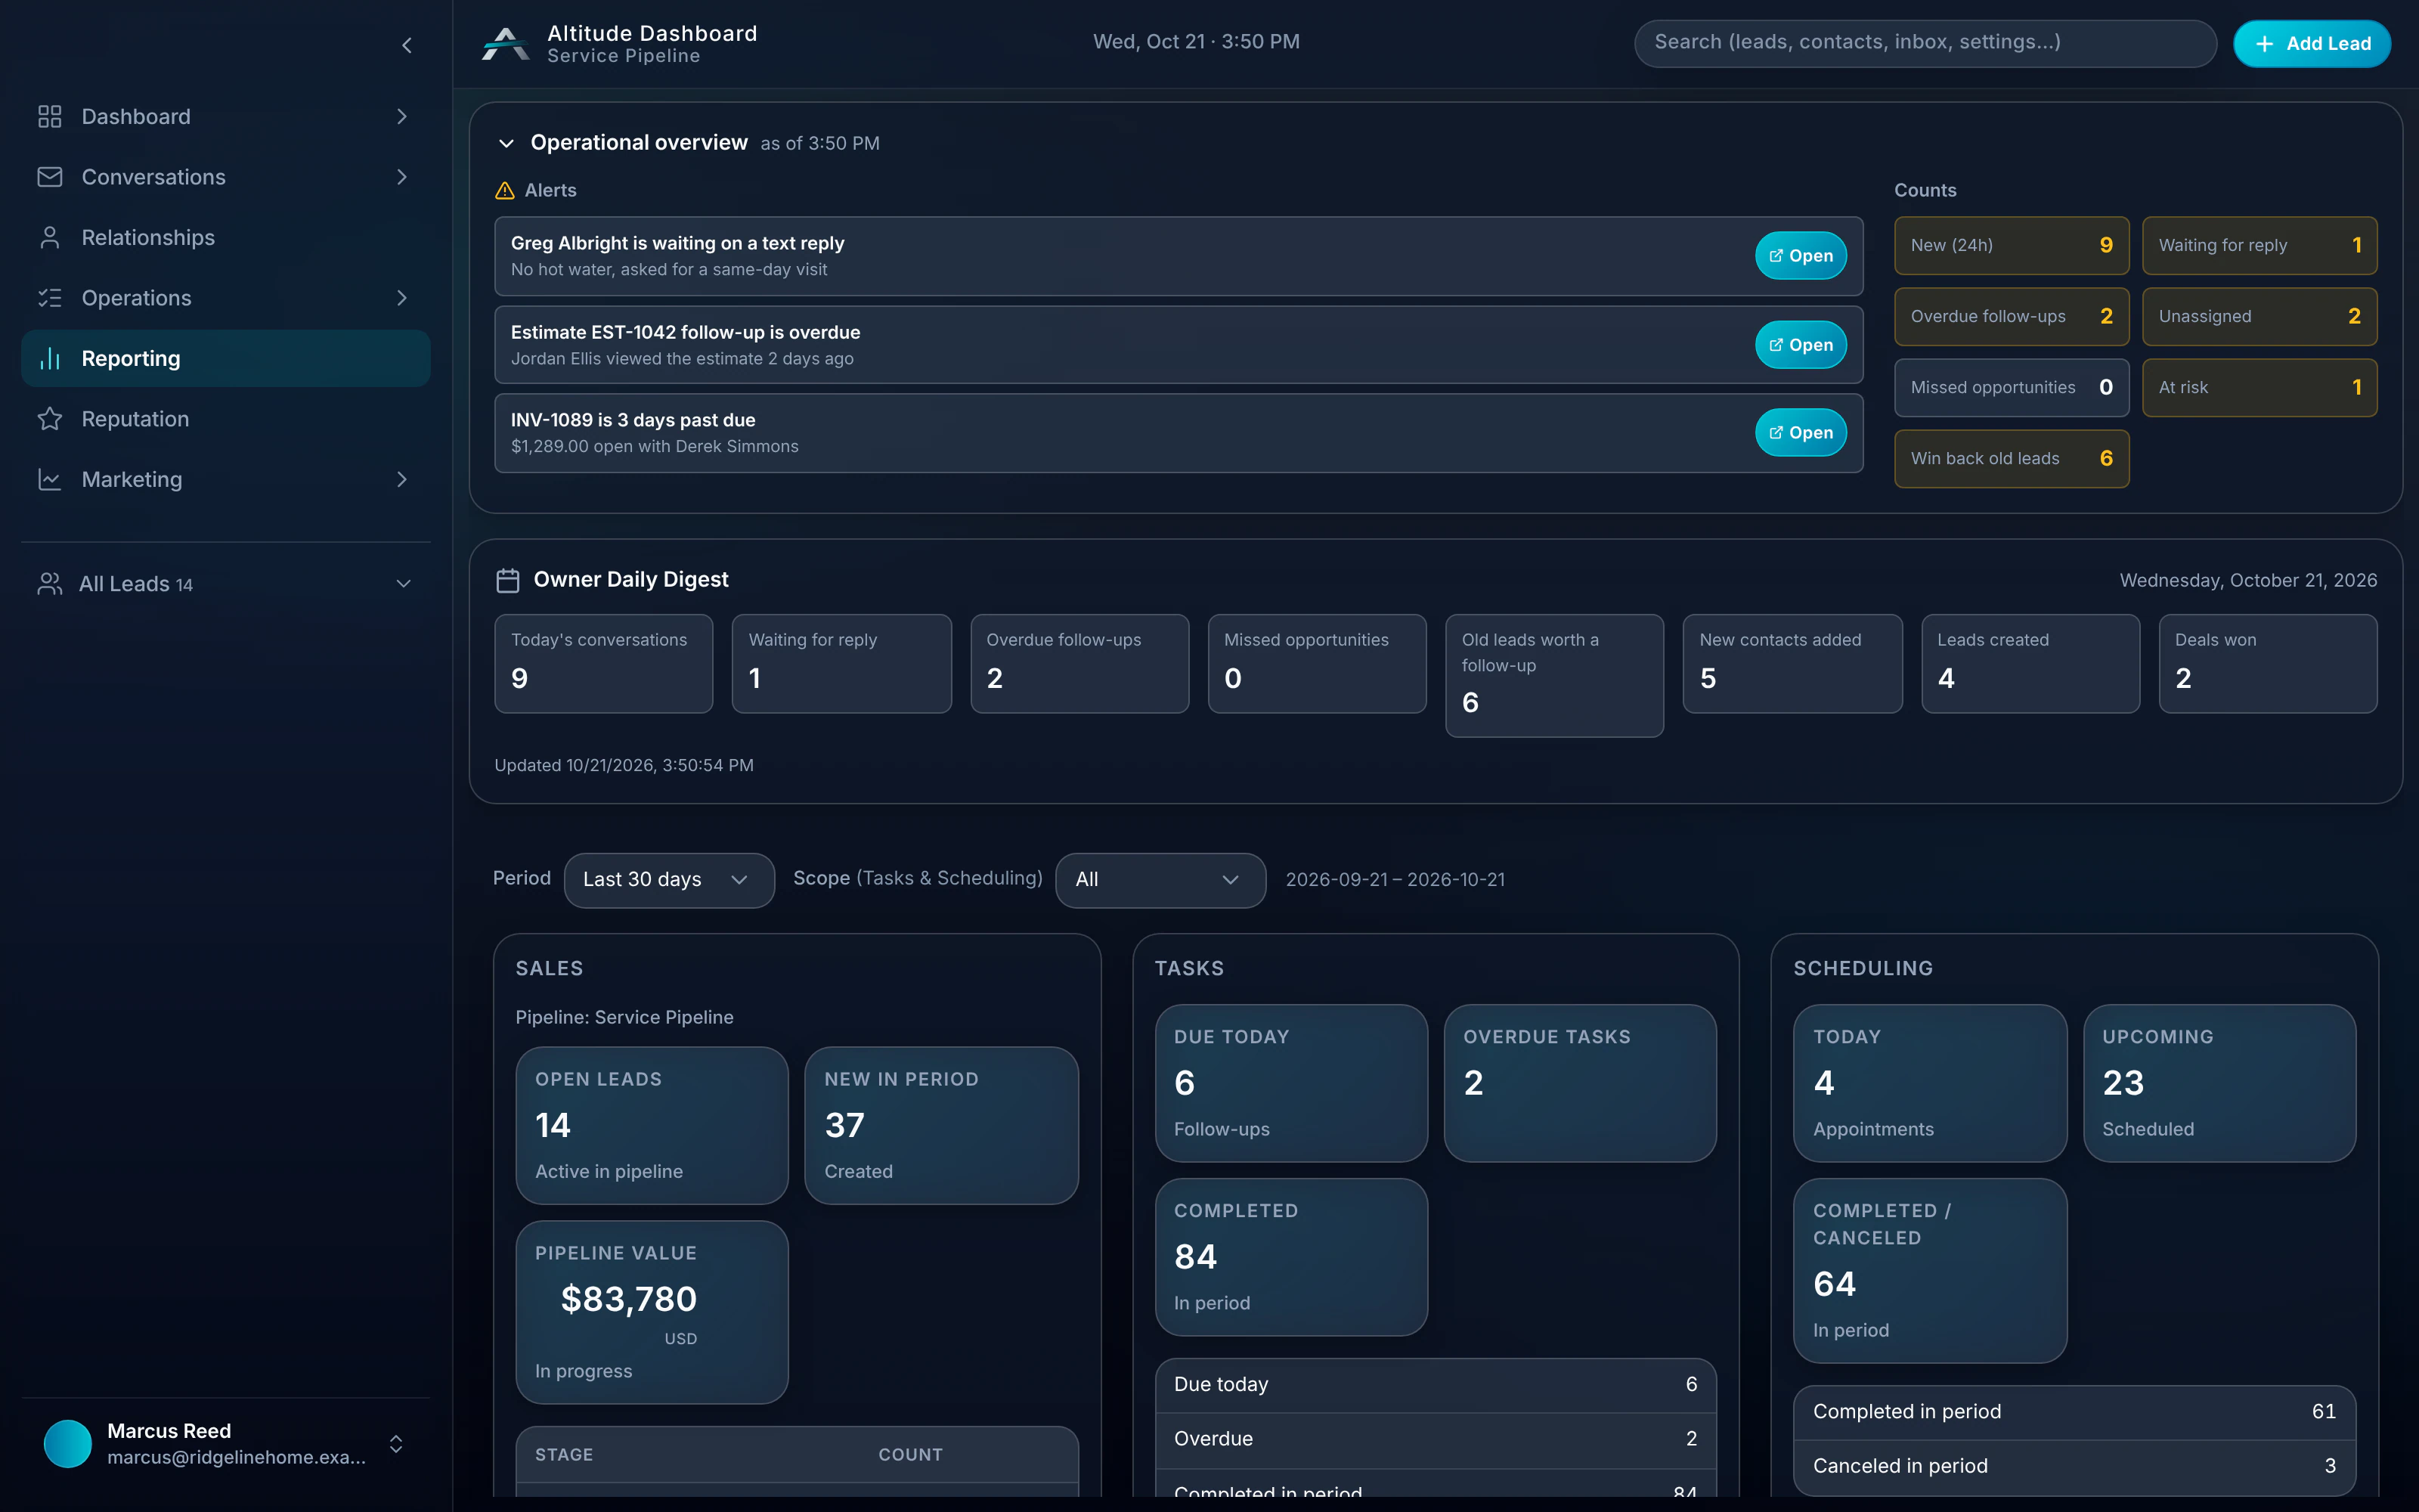Click the Overdue follow-ups count tile in Counts
Screen dimensions: 2419x1512
click(2011, 317)
